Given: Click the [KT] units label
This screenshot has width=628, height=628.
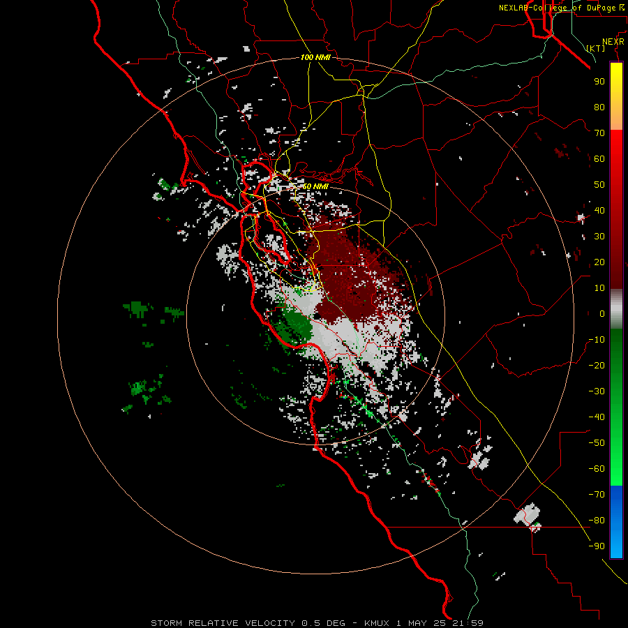Looking at the screenshot, I should tap(596, 48).
